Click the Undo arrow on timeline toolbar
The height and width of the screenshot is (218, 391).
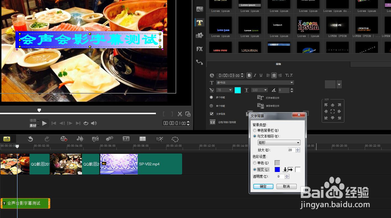30,139
